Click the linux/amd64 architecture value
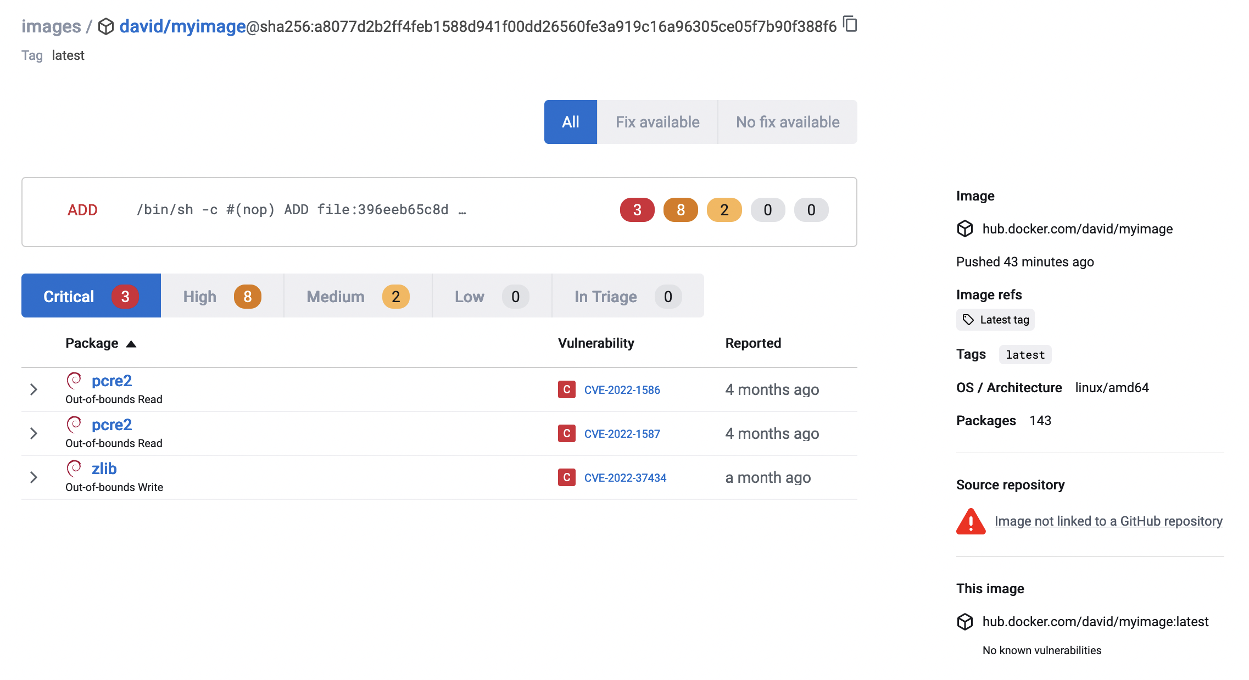1249x680 pixels. [1112, 388]
